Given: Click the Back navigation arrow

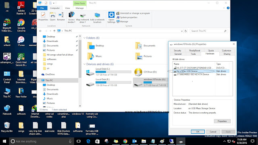Looking at the screenshot, I should pos(40,31).
